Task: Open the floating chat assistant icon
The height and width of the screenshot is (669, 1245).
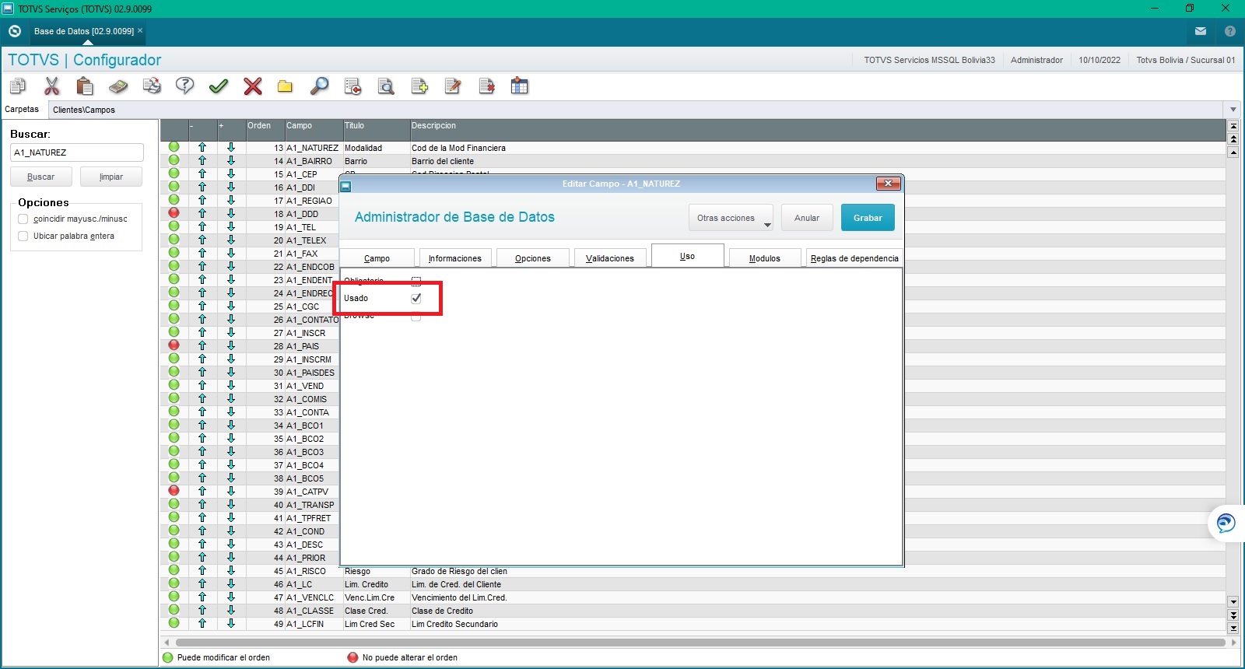Action: tap(1226, 523)
